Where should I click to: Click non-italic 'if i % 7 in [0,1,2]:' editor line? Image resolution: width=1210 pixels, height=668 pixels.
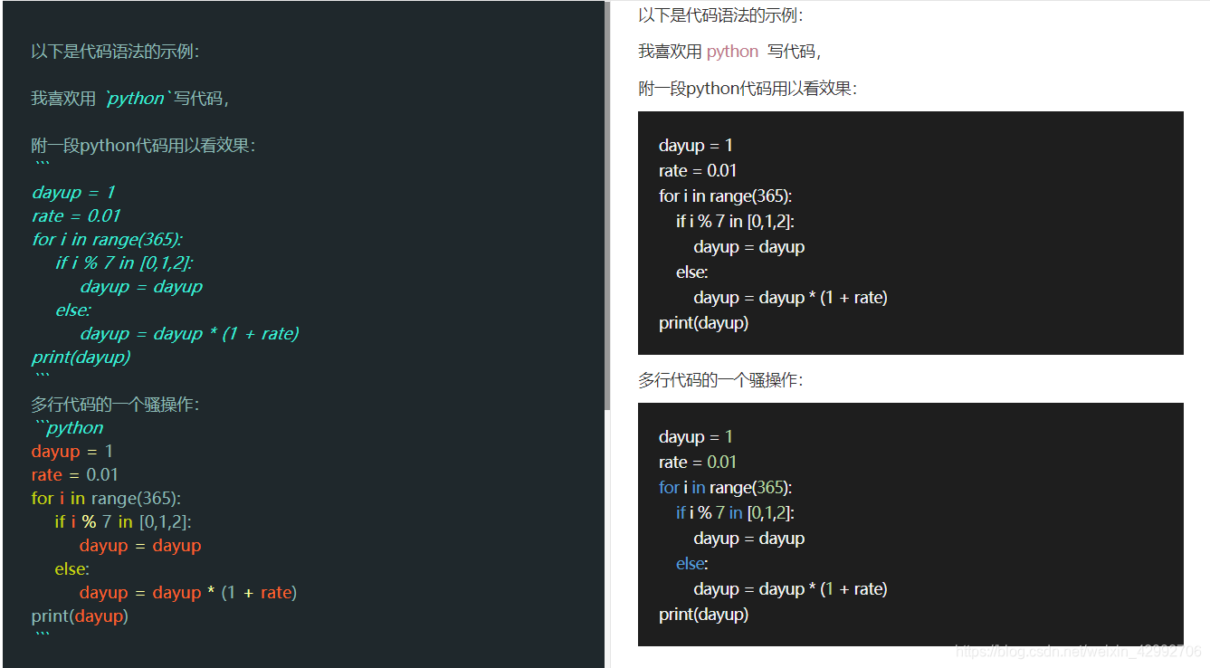tap(123, 522)
